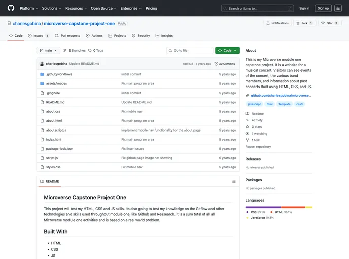Expand the Platform menu

pos(28,8)
